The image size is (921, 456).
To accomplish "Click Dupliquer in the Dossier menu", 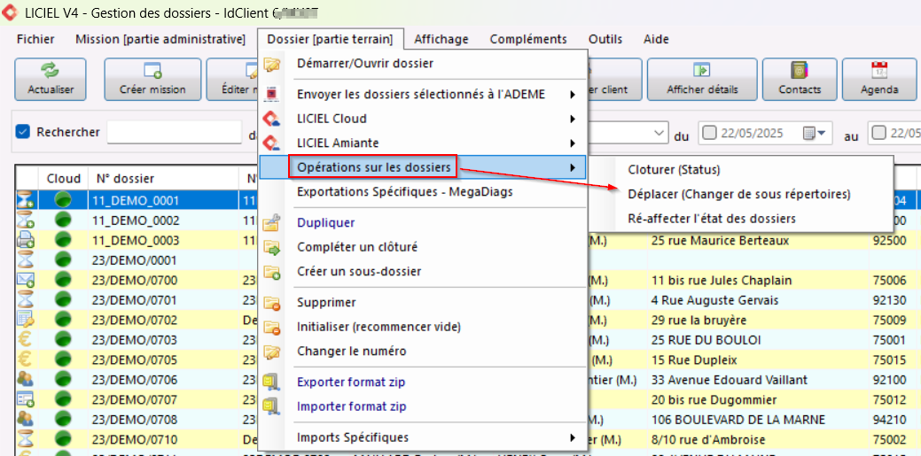I will click(325, 223).
